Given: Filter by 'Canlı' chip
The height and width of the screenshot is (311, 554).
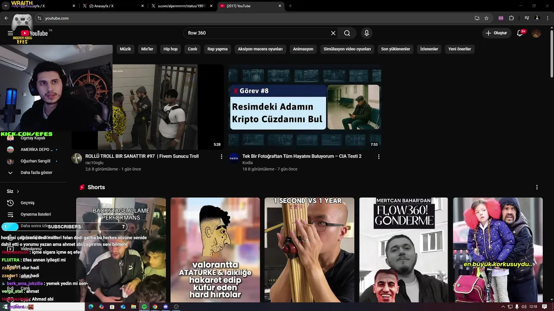Looking at the screenshot, I should 193,49.
